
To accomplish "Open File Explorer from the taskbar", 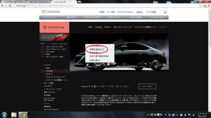I will pos(14,115).
